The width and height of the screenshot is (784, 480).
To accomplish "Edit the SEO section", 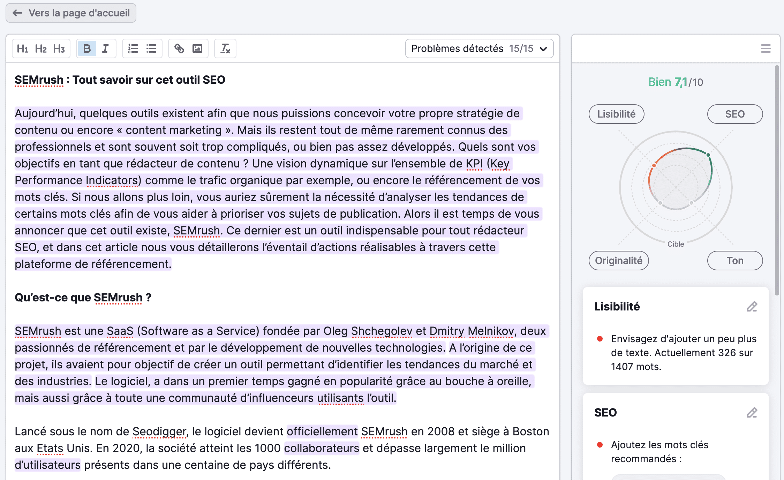I will [x=752, y=413].
